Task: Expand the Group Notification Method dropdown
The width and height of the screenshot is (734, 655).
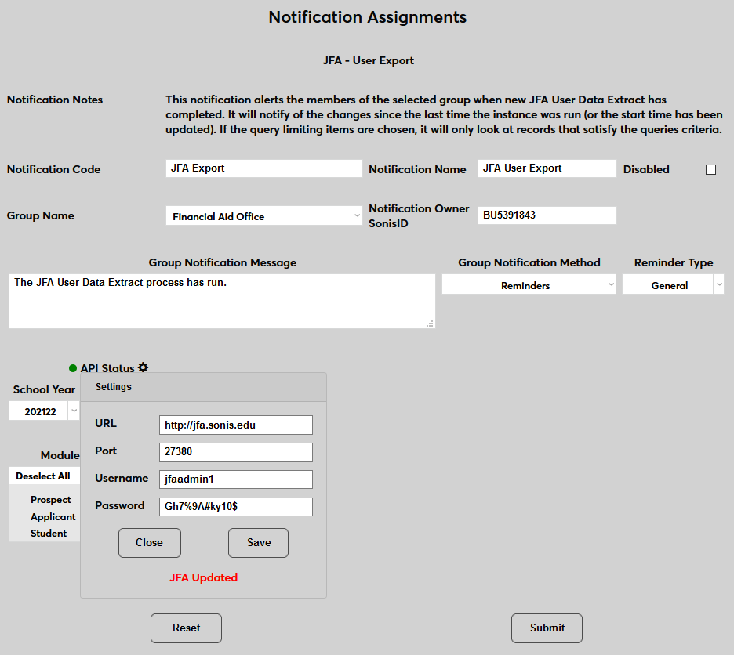Action: click(529, 286)
